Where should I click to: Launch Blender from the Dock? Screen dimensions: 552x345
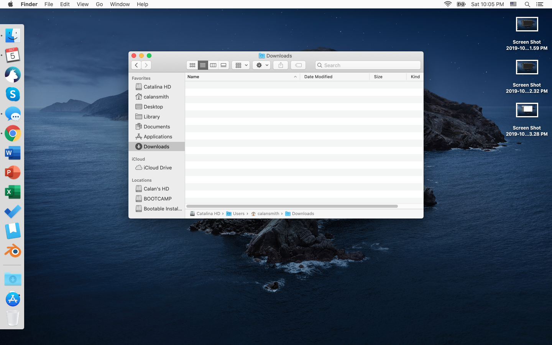13,251
